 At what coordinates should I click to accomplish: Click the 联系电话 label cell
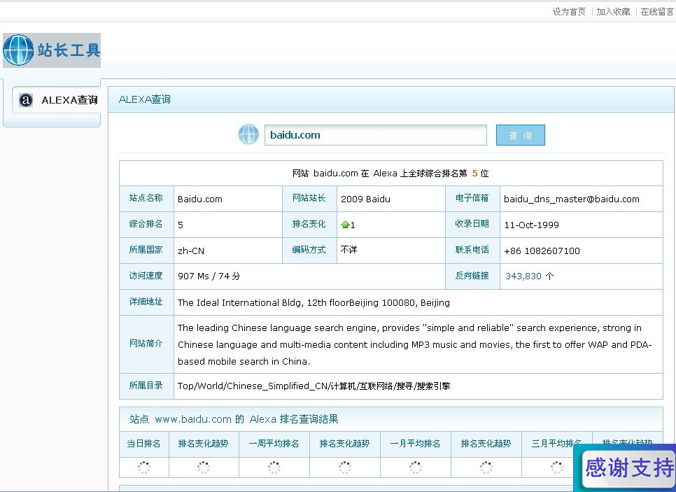pos(472,250)
